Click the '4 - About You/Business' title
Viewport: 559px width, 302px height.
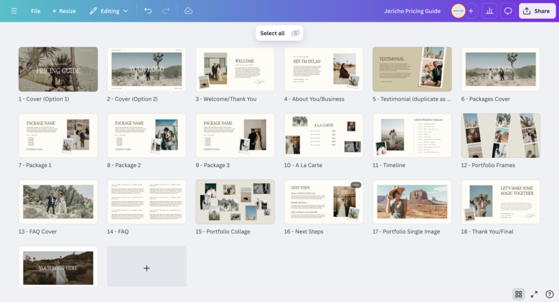pos(314,99)
